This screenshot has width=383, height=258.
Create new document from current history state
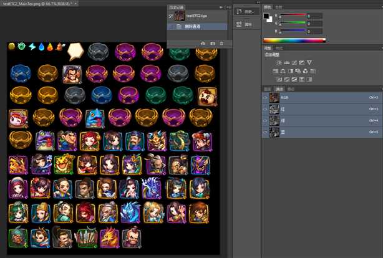(203, 43)
